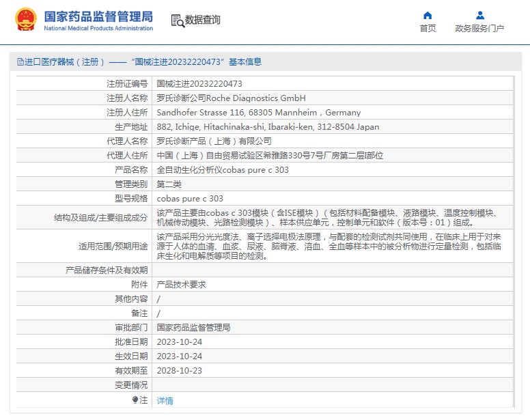Open the 详情 details link
Viewport: 530px width, 420px height.
(165, 400)
